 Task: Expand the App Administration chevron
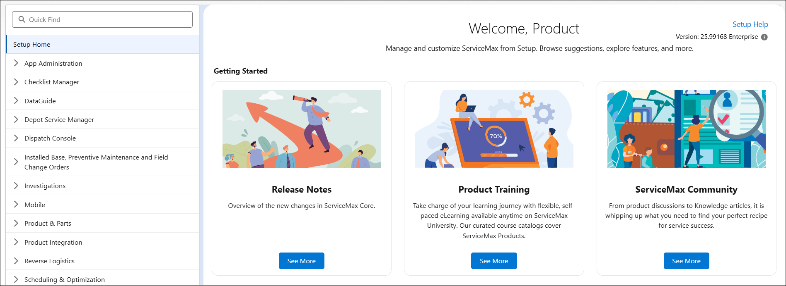16,63
